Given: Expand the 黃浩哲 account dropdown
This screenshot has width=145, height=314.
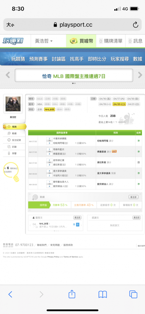Looking at the screenshot, I should [x=44, y=41].
